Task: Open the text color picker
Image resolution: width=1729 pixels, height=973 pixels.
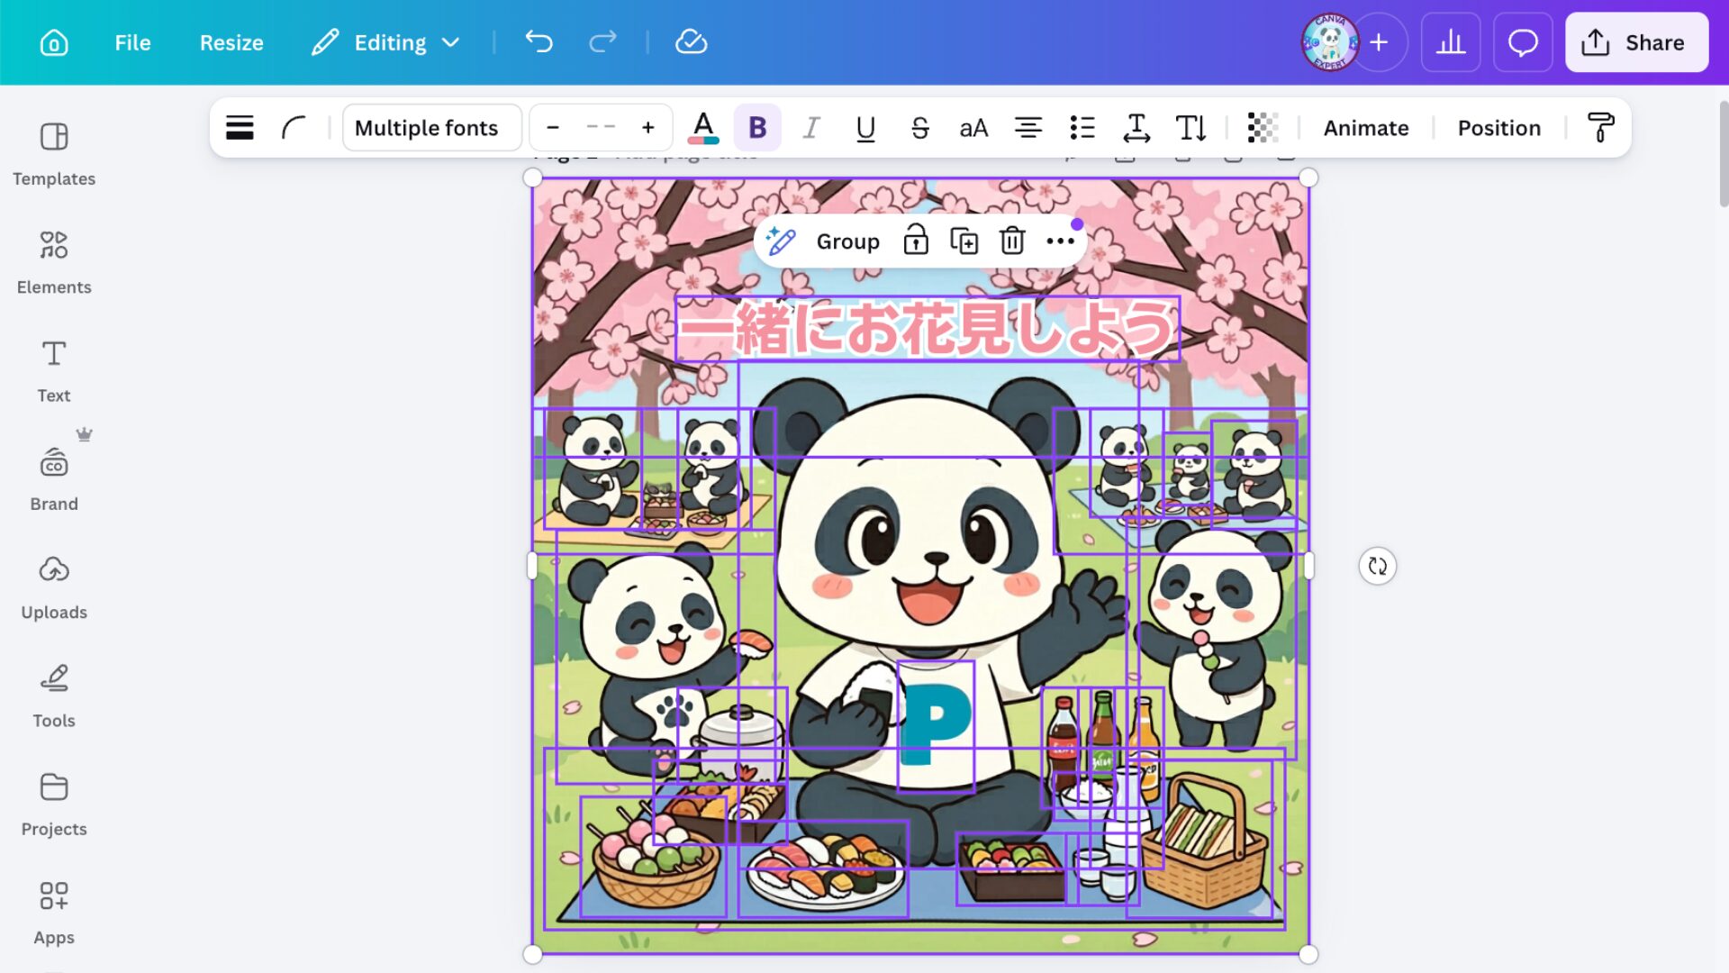Action: (703, 128)
